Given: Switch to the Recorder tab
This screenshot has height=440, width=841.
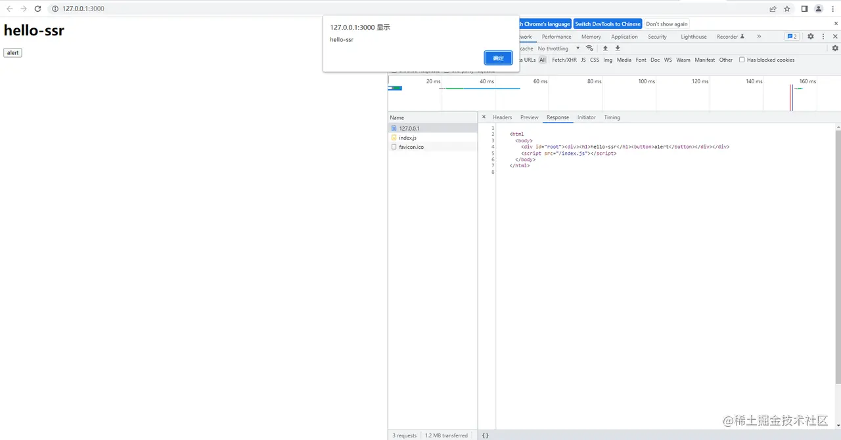Looking at the screenshot, I should (x=731, y=37).
